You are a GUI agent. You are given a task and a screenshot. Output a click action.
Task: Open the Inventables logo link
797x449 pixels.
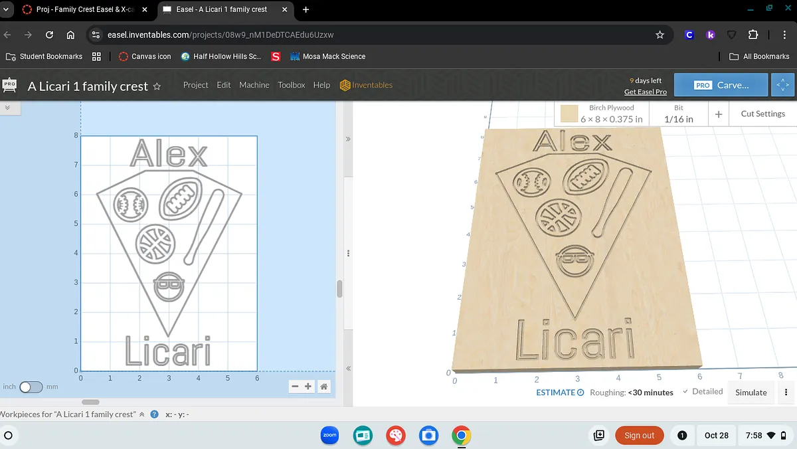click(x=366, y=85)
